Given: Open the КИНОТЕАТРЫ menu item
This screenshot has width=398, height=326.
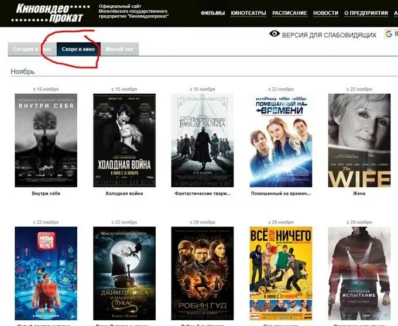Looking at the screenshot, I should pos(248,13).
